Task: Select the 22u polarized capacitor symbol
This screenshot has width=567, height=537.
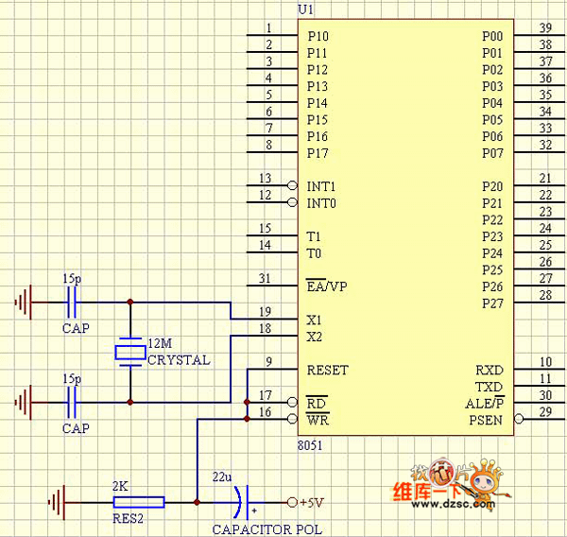Action: 244,502
